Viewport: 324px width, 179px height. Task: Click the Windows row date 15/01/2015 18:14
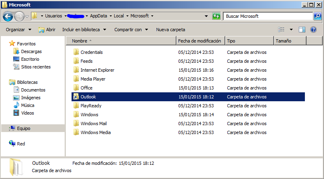click(196, 114)
